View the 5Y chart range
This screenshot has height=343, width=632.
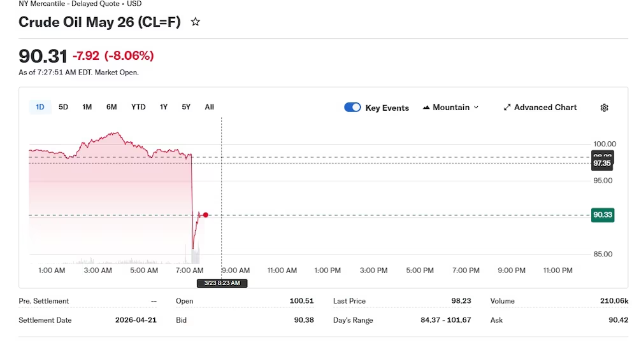tap(186, 107)
